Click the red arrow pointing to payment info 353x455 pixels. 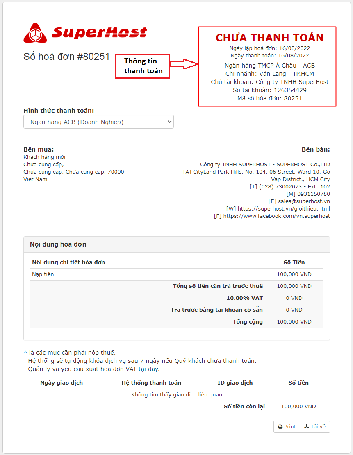pos(184,64)
